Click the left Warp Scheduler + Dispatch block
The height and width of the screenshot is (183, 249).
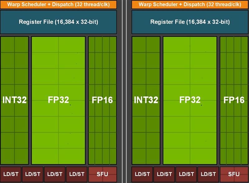click(59, 4)
